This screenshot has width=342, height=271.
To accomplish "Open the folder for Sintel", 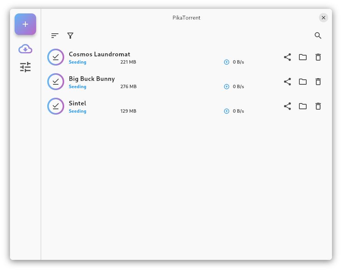I will [303, 106].
